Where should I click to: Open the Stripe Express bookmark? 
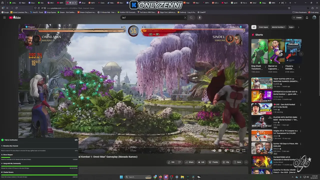tap(50, 12)
